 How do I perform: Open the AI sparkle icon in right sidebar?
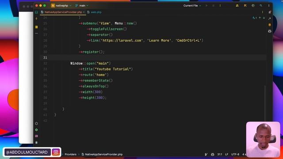coord(270,19)
